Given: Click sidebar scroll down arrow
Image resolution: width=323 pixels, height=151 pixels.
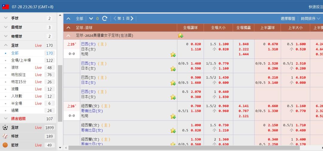Looking at the screenshot, I should (x=60, y=147).
